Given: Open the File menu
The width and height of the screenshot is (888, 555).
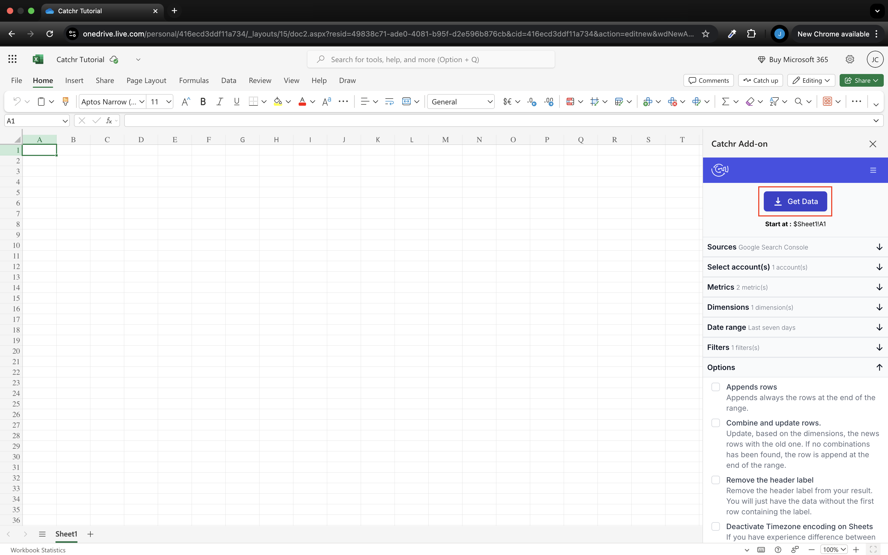Looking at the screenshot, I should click(16, 80).
